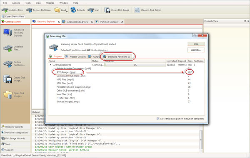Open Advanced Recovery Explorer in sidebar

click(14, 33)
